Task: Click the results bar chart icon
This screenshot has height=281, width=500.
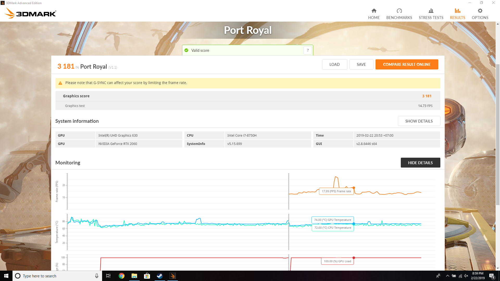Action: pyautogui.click(x=458, y=11)
